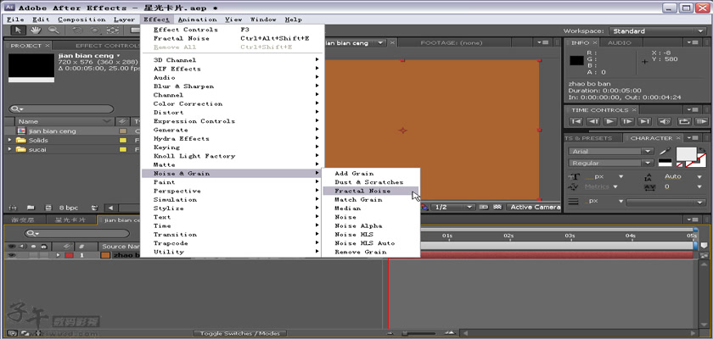Screen dimensions: 713x339
Task: Toggle visibility eye of layer 1
Action: pos(11,255)
